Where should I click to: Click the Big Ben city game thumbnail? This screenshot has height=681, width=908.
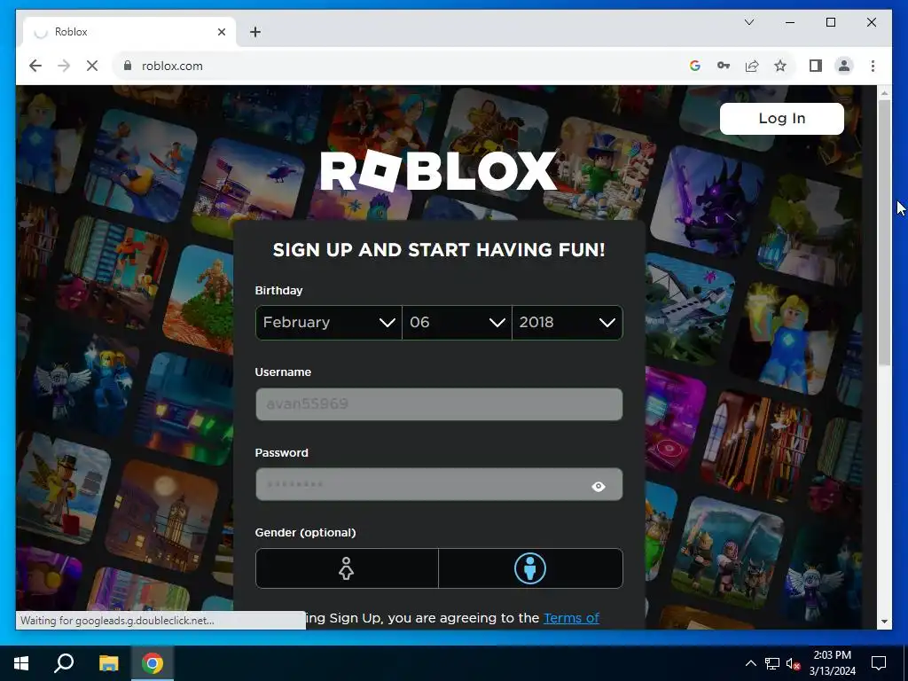tap(163, 517)
